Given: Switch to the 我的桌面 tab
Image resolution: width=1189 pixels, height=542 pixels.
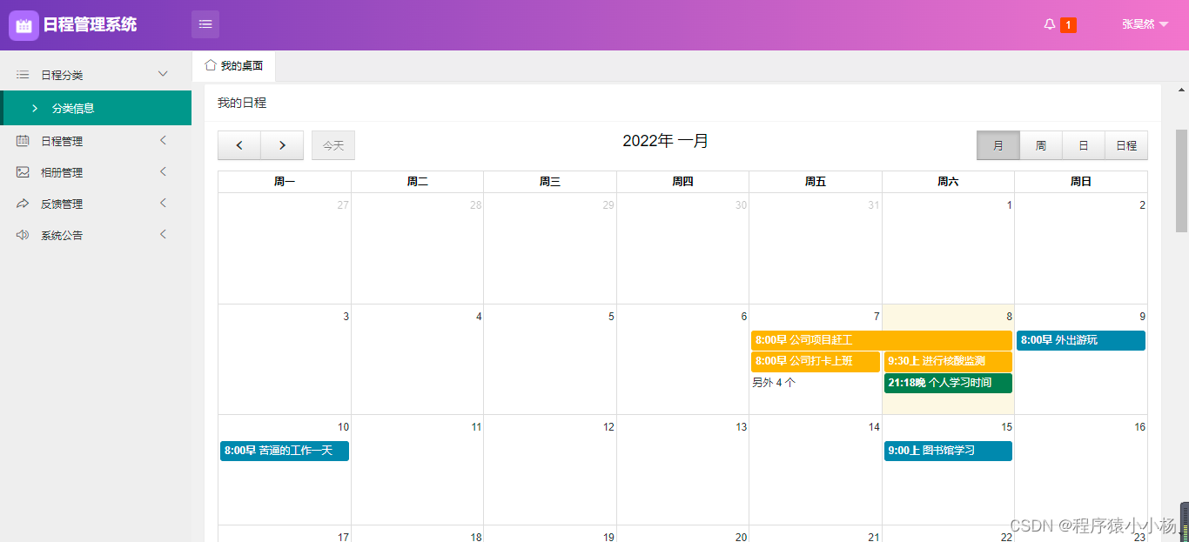Looking at the screenshot, I should [233, 66].
